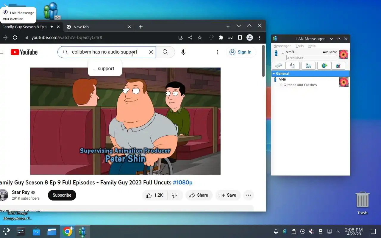Clear the YouTube search text

point(151,52)
